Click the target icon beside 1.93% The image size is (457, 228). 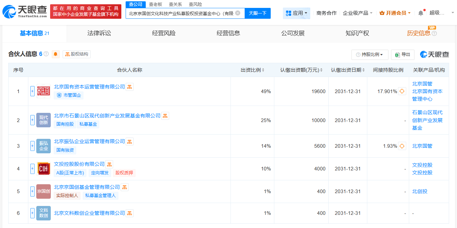click(x=402, y=146)
